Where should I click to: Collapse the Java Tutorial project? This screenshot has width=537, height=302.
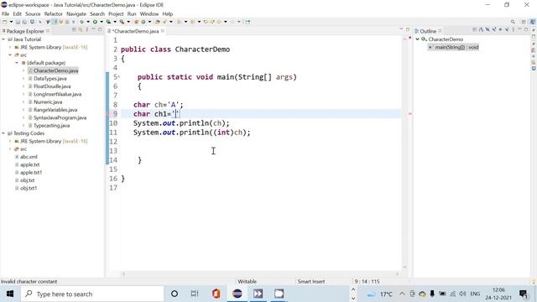3,39
